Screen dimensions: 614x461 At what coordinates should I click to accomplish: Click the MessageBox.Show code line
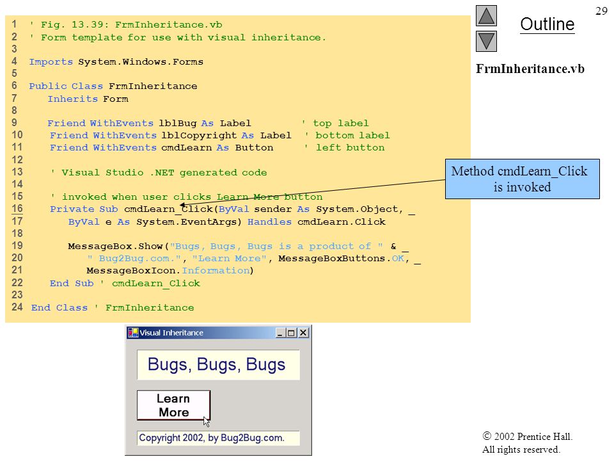(x=238, y=246)
